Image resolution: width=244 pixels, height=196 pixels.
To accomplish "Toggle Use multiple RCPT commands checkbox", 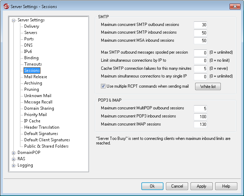I will [x=103, y=86].
